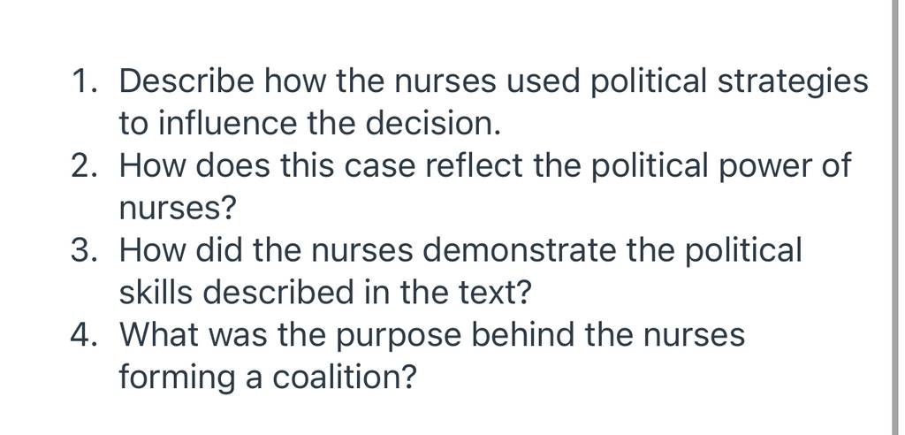Click the word "skills" in question three

click(156, 293)
